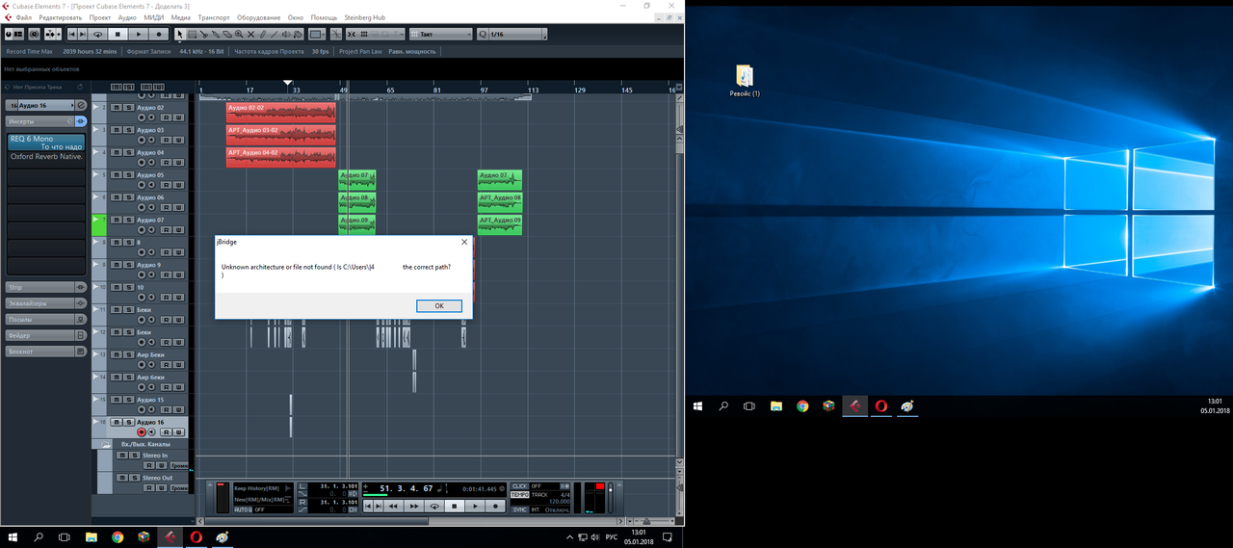Solo the Аудио 16 track
Viewport: 1233px width, 548px height.
coord(128,422)
